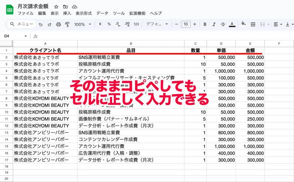294x182 pixels.
Task: Open the move to folder icon
Action: click(x=65, y=7)
